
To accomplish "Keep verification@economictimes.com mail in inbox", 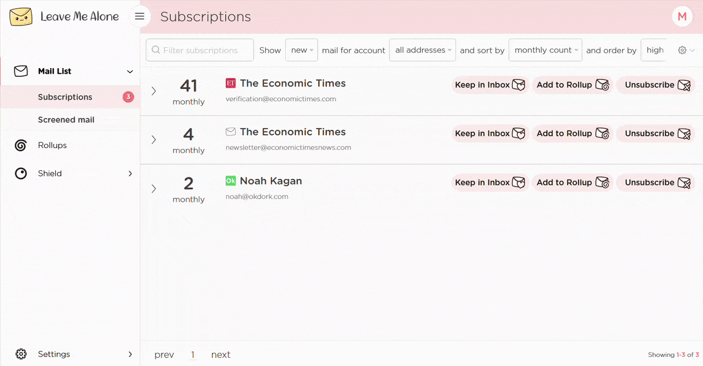I will [x=490, y=85].
